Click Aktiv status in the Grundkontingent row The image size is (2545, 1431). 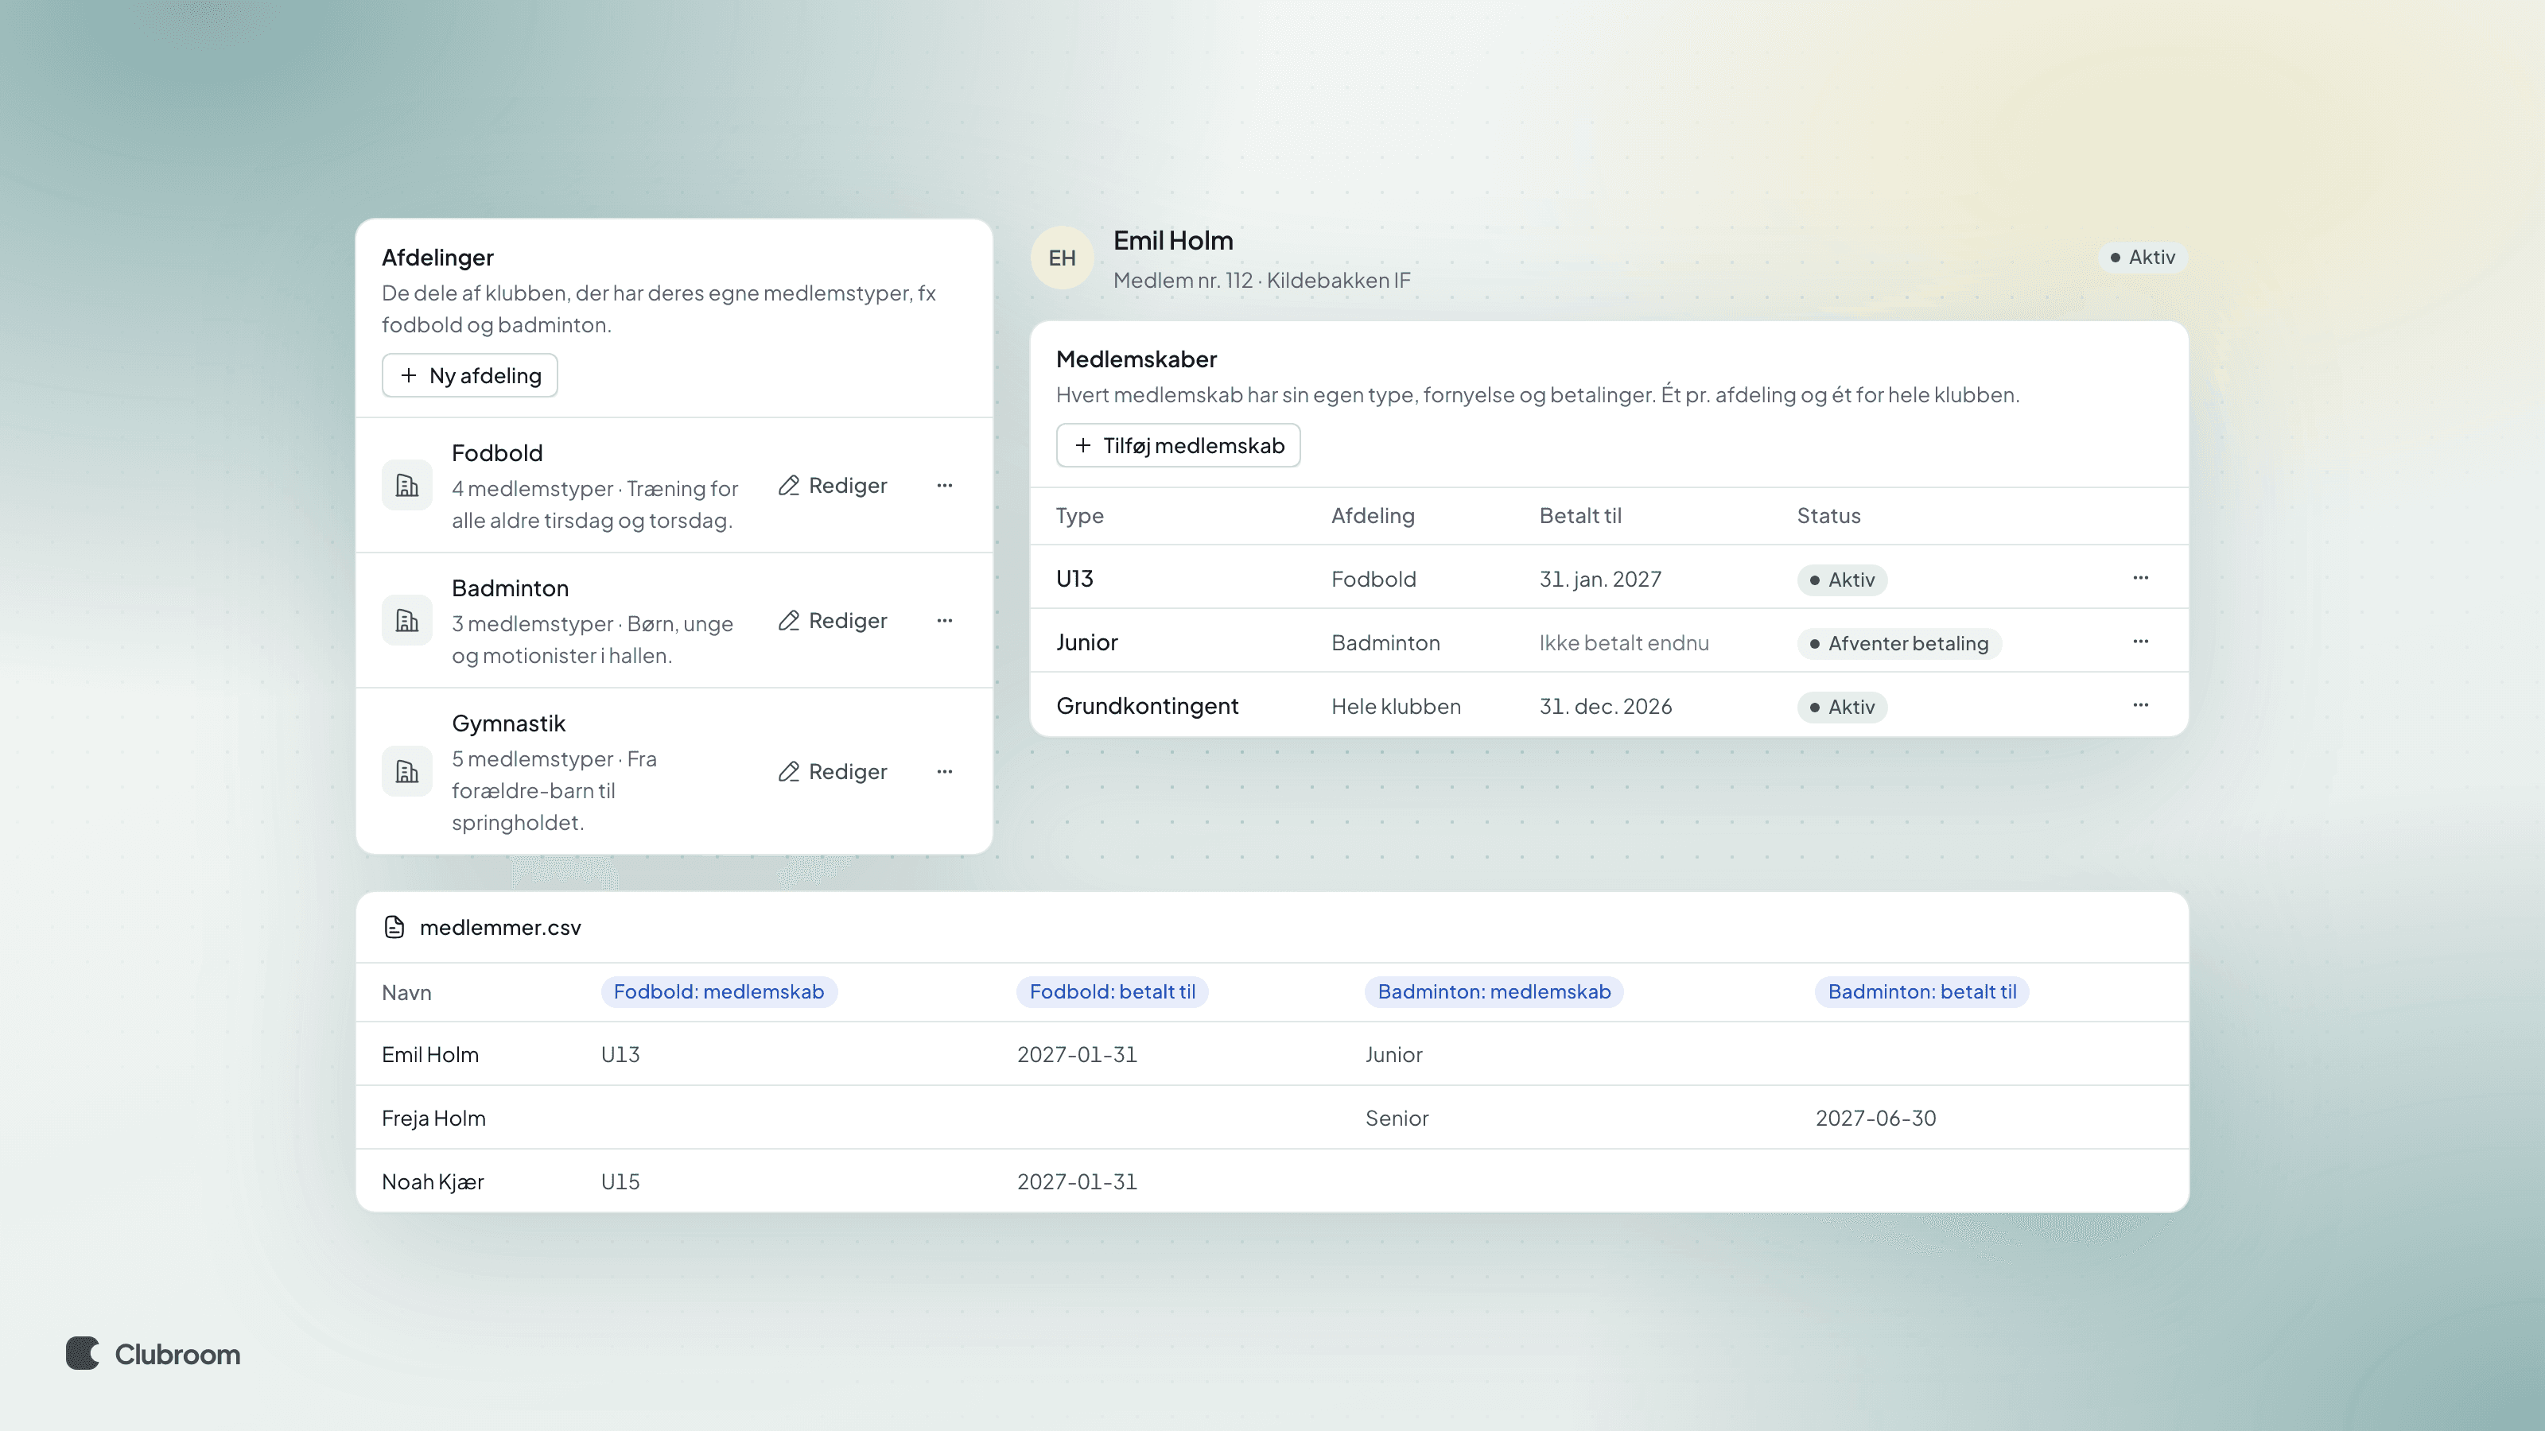point(1842,707)
